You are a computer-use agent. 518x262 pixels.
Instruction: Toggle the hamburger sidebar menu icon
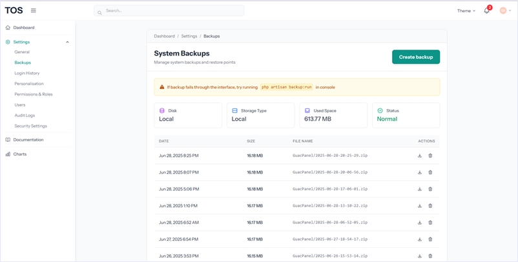click(x=34, y=10)
